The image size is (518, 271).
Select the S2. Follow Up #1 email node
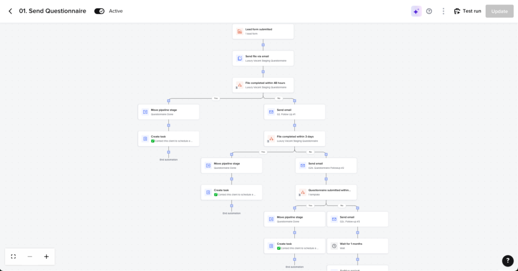click(294, 112)
